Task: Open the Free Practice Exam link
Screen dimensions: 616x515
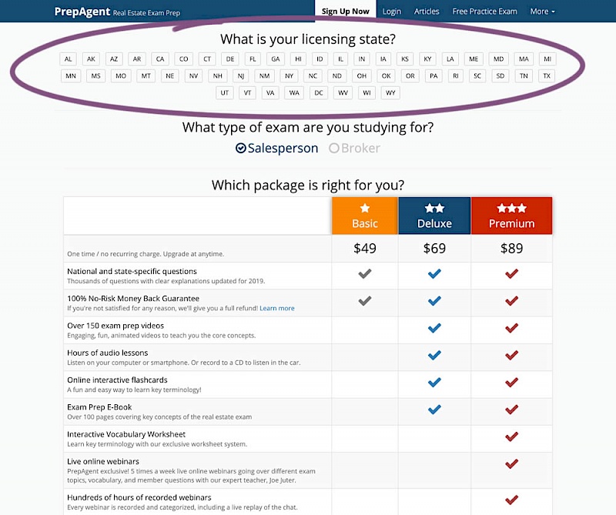Action: pos(484,12)
